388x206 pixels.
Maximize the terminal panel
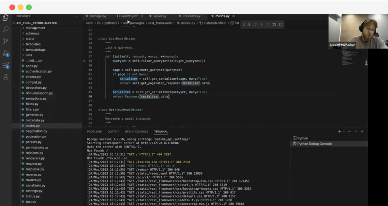click(356, 131)
